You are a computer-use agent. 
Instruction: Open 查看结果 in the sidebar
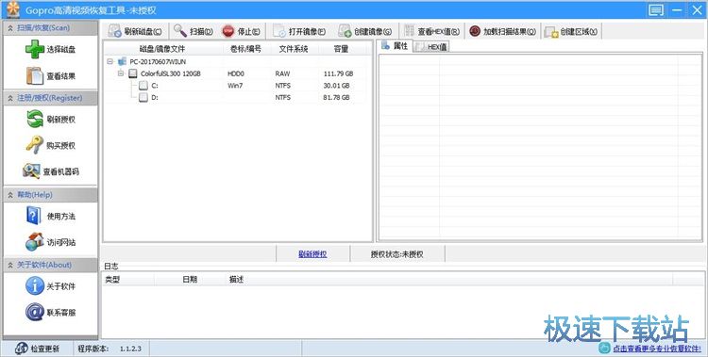point(51,75)
